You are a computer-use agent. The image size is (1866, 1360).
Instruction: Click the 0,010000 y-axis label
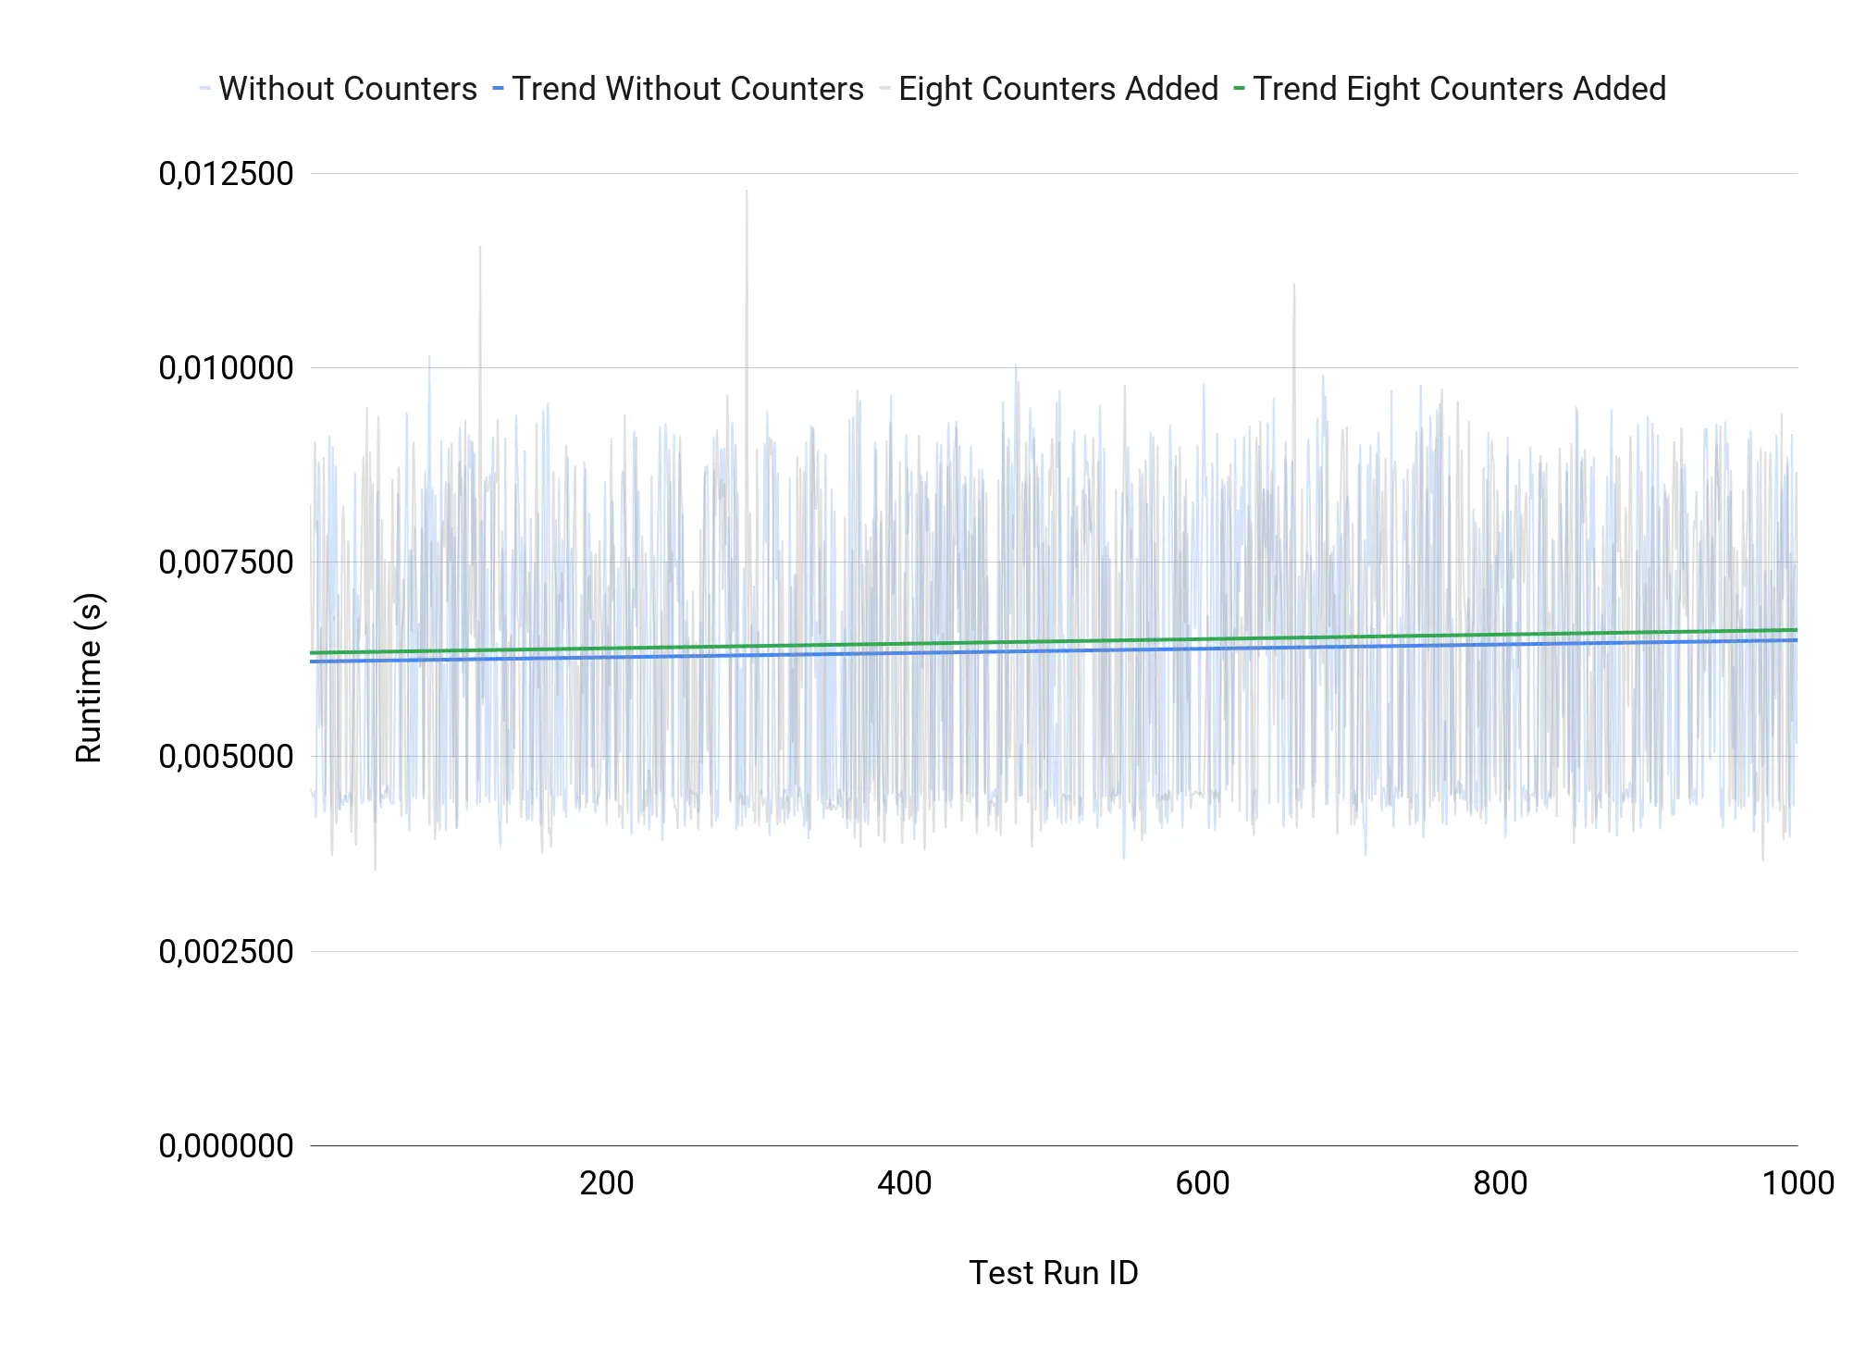point(226,368)
